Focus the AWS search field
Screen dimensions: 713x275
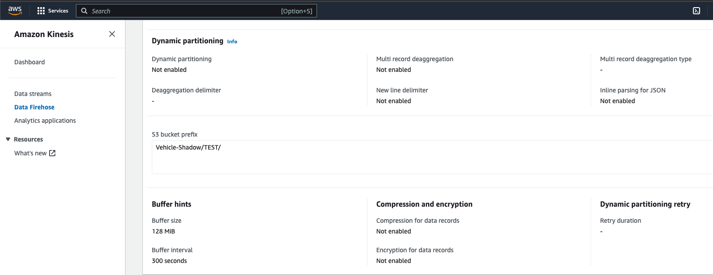point(196,11)
